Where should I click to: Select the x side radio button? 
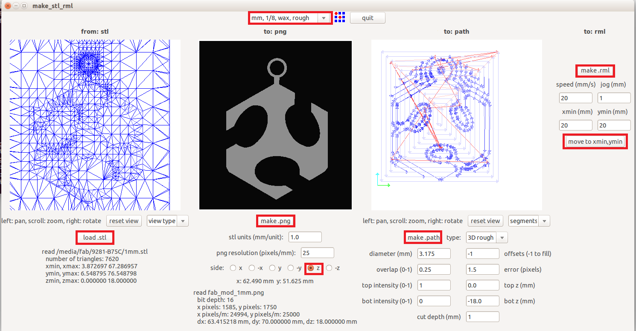click(233, 268)
